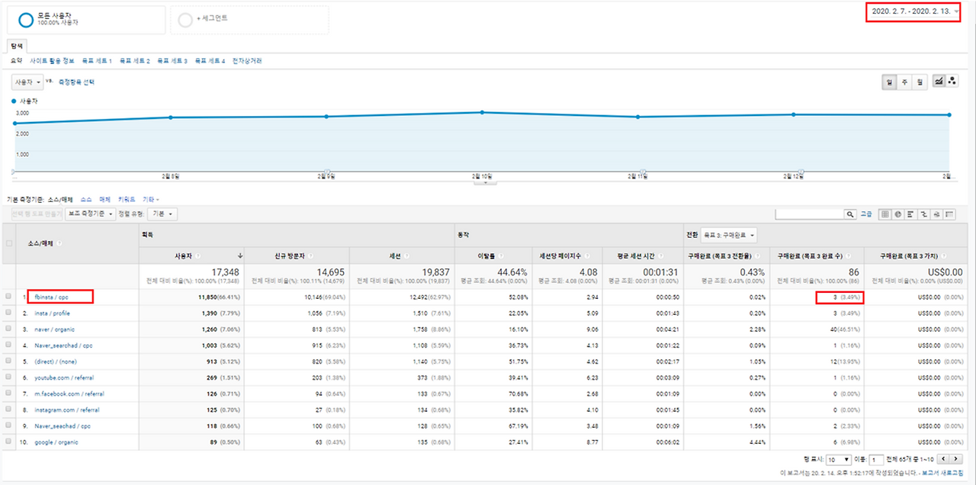Switch to 사이트 활용 정보 tab
The width and height of the screenshot is (976, 485).
click(53, 60)
